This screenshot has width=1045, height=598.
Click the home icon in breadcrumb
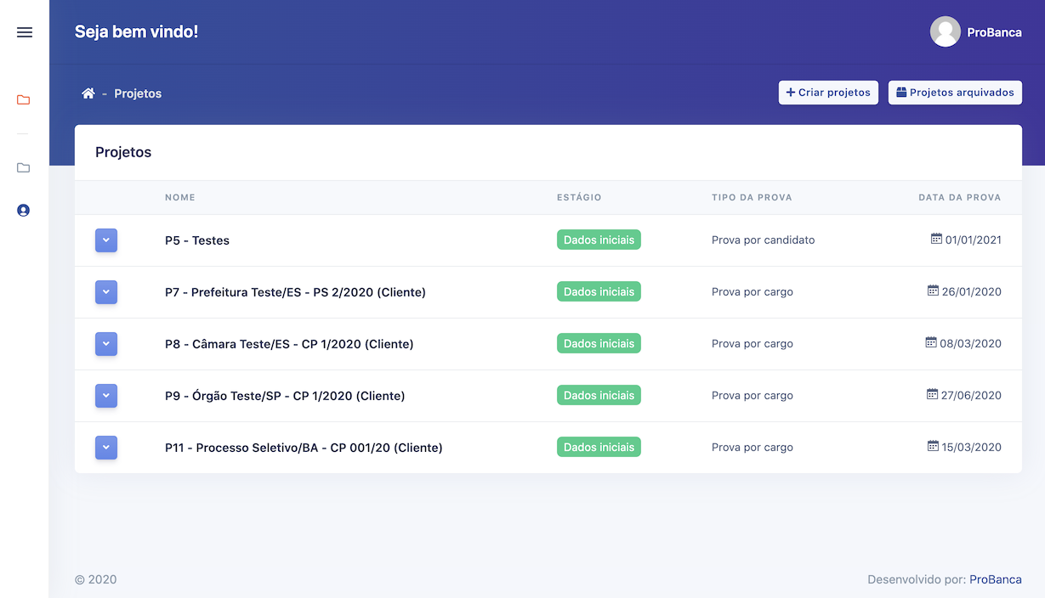[88, 93]
